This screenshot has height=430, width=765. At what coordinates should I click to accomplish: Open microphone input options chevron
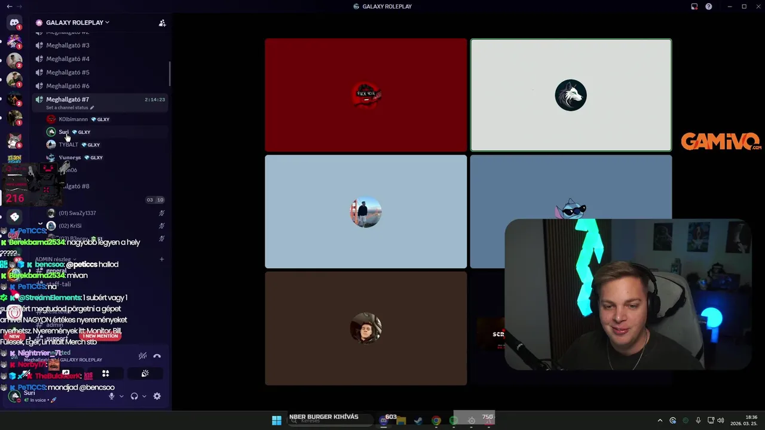click(x=121, y=396)
